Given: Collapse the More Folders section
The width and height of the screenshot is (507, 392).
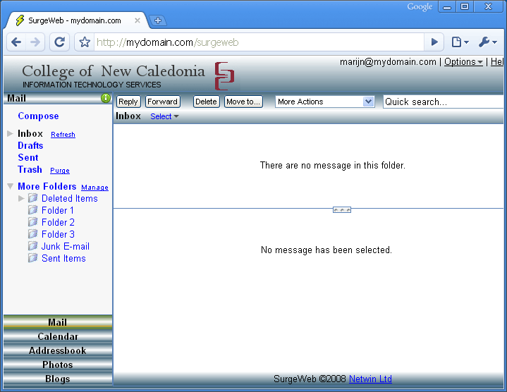Looking at the screenshot, I should pyautogui.click(x=10, y=186).
